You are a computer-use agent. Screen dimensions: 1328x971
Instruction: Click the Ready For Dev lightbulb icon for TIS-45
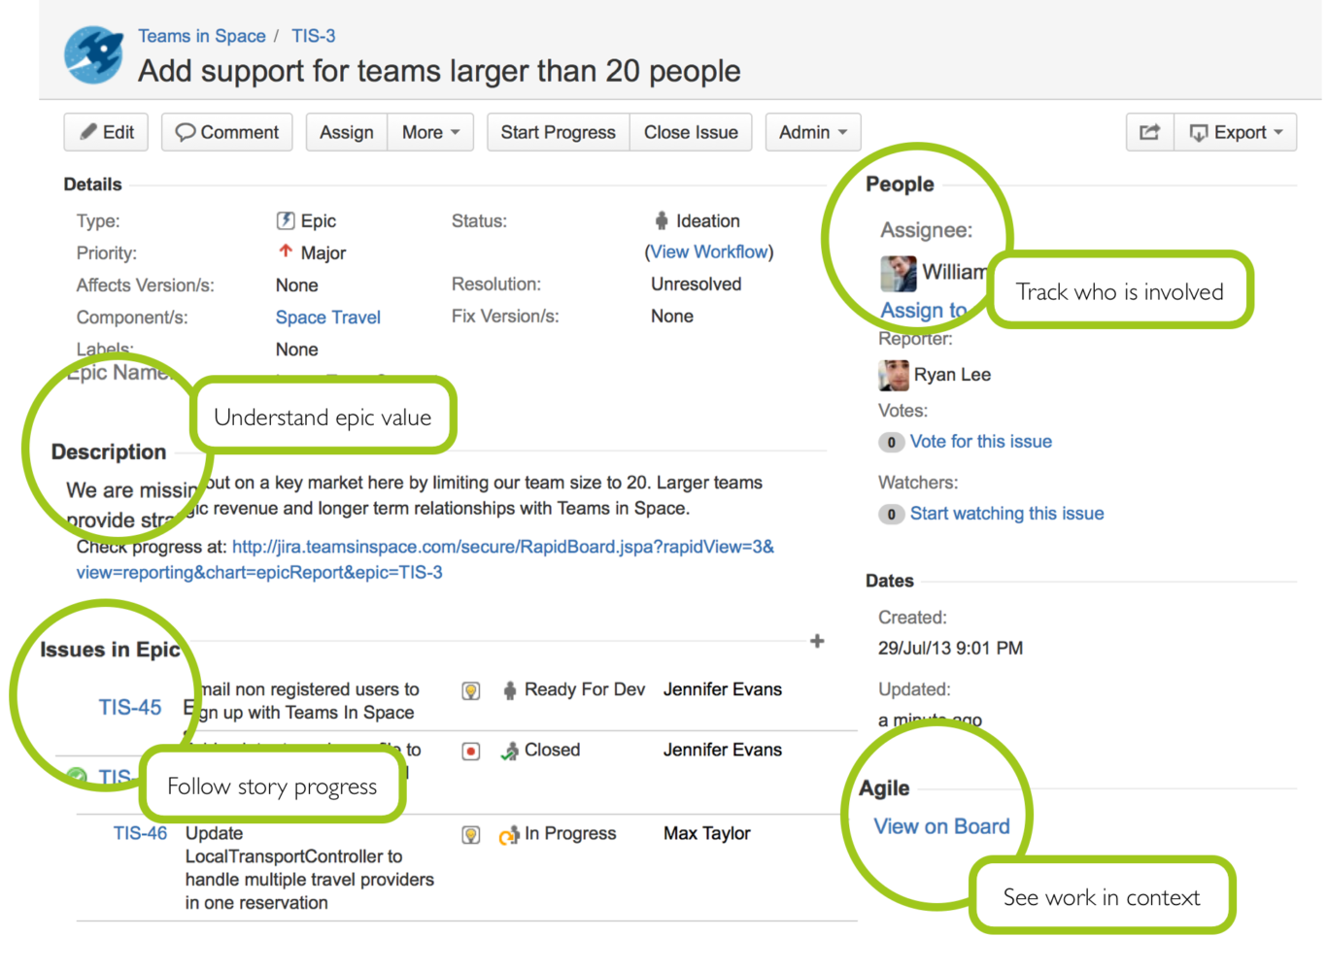[471, 689]
